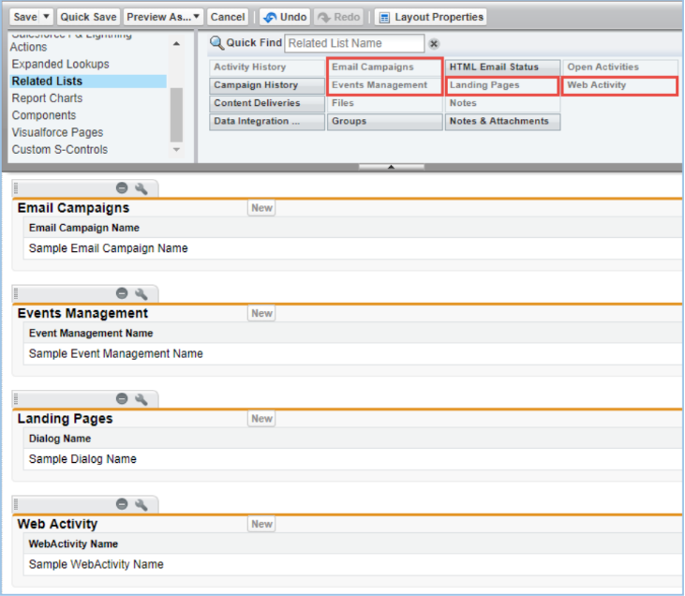Clear the Quick Find search box
Image resolution: width=685 pixels, height=596 pixels.
click(434, 43)
